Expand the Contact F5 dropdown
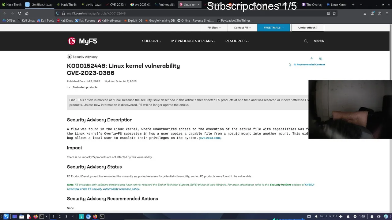392x220 pixels. click(242, 28)
